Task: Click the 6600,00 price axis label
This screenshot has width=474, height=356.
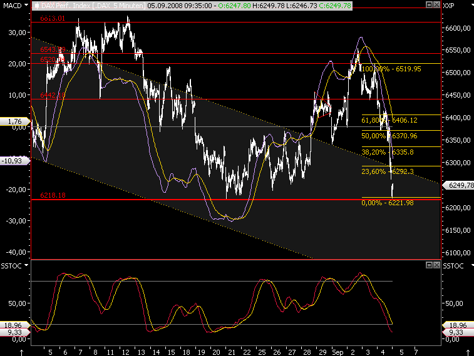Action: point(458,28)
